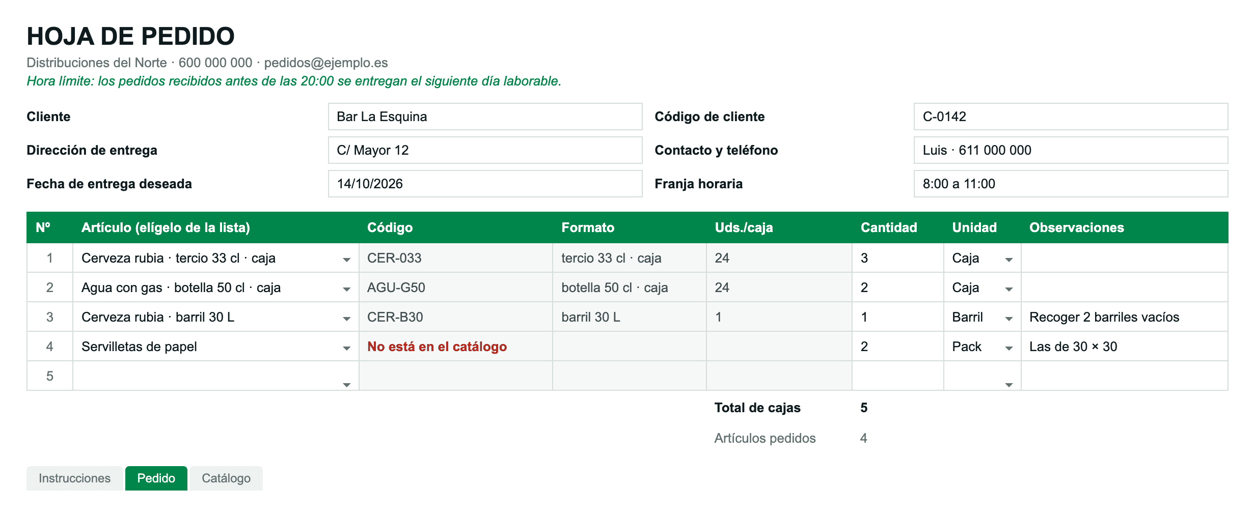
Task: Expand article list for Cerveza rubia barril row
Action: point(346,319)
